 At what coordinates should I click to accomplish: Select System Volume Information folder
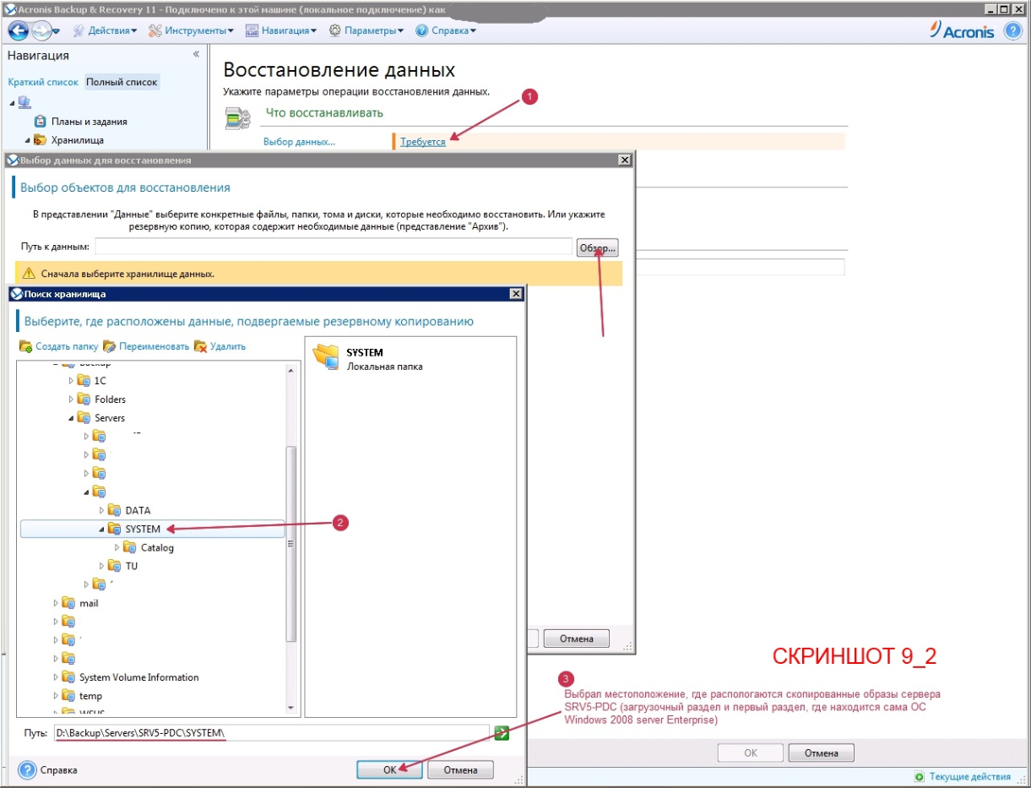[139, 678]
